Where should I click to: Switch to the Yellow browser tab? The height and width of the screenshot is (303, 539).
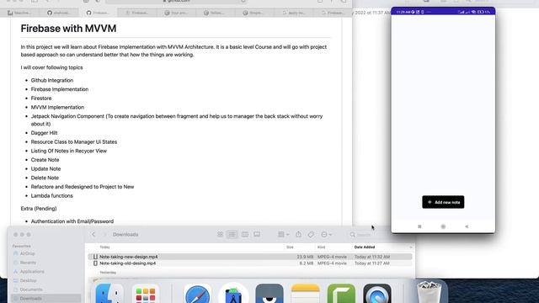click(x=216, y=13)
